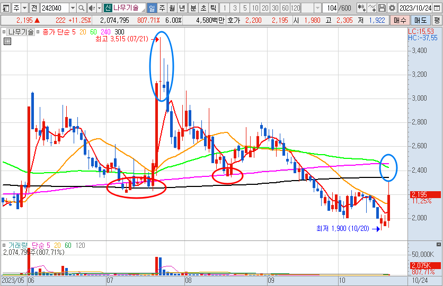Click the LC:15.53 indicator text
Screen dimensions: 443x286
tap(421, 31)
